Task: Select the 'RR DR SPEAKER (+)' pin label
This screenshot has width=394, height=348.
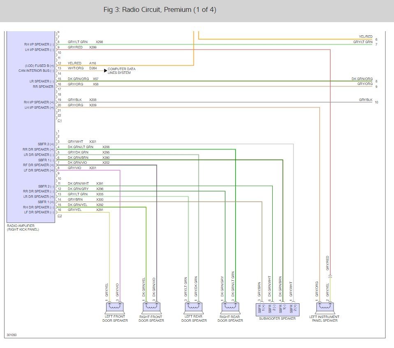Action: click(38, 149)
